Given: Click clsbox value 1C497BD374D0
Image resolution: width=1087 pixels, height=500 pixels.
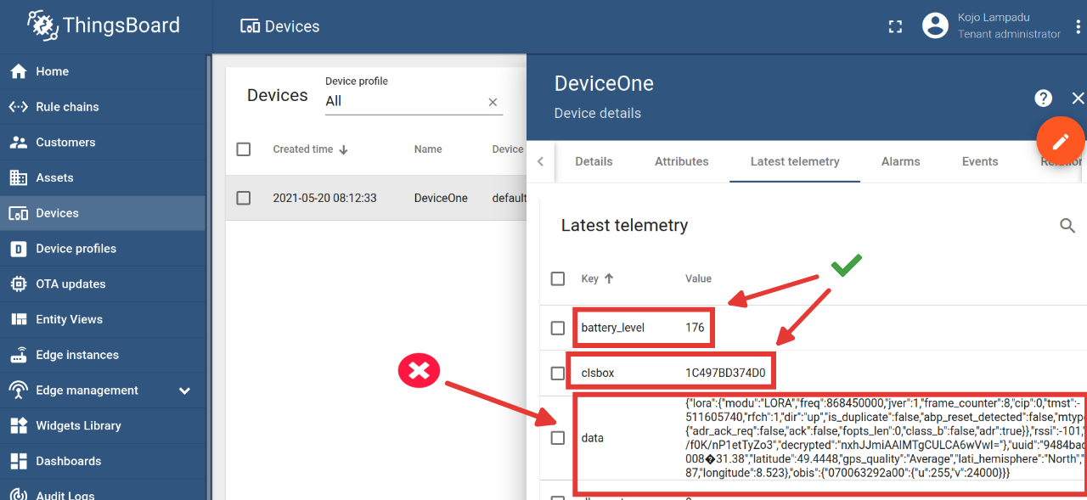Looking at the screenshot, I should (725, 374).
